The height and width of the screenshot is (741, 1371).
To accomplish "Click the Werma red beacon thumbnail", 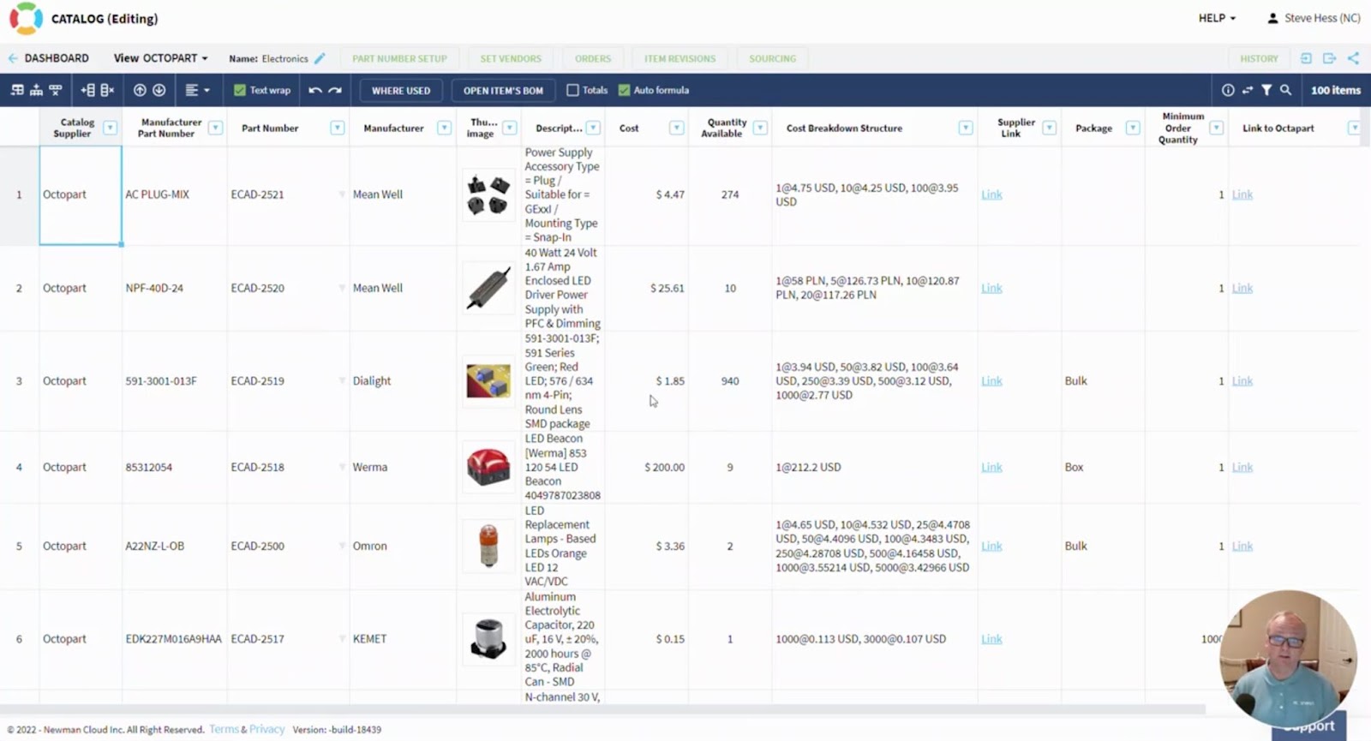I will pyautogui.click(x=488, y=467).
